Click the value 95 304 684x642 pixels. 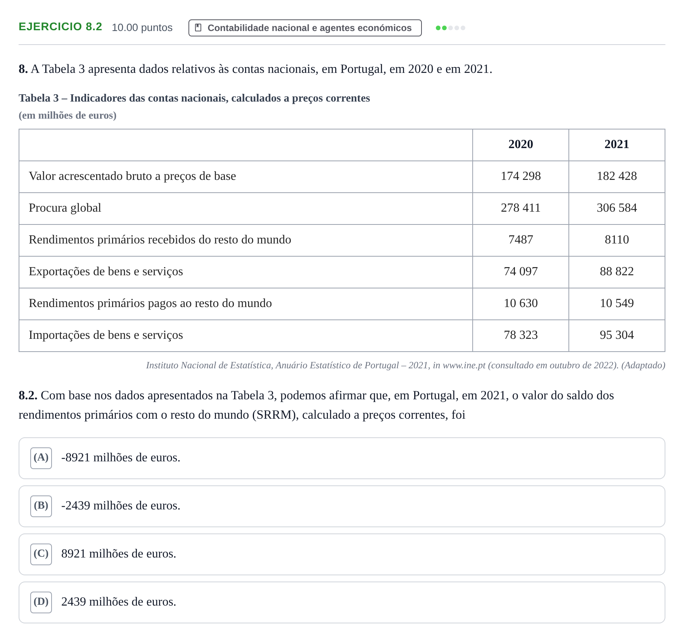617,335
